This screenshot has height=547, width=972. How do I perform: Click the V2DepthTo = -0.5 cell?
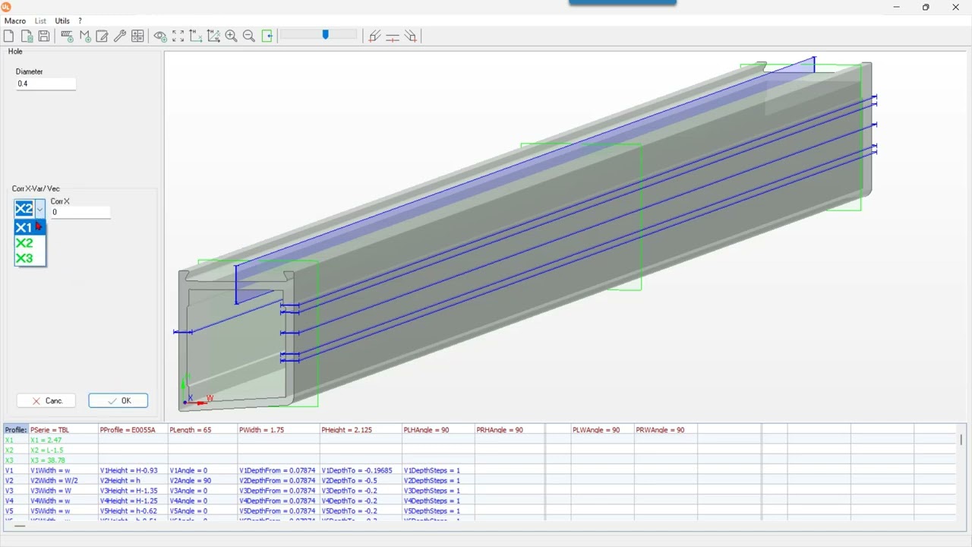(361, 481)
